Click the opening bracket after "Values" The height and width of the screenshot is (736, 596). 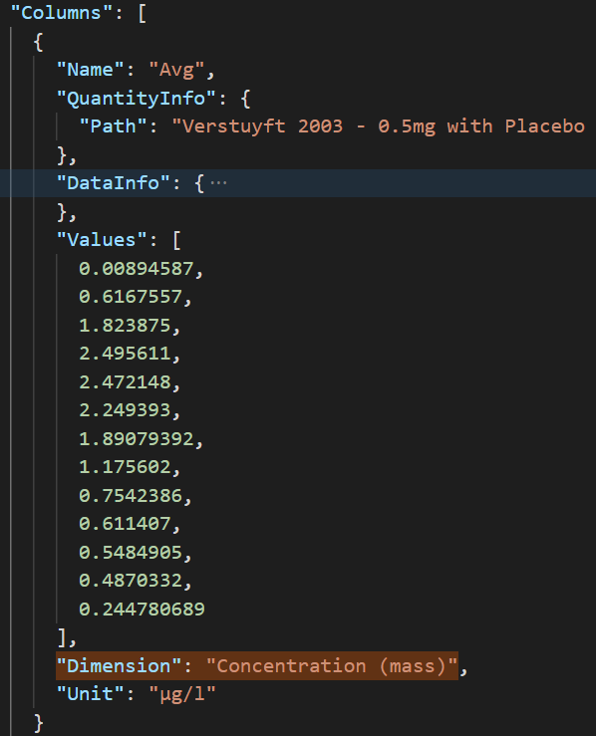pos(176,240)
